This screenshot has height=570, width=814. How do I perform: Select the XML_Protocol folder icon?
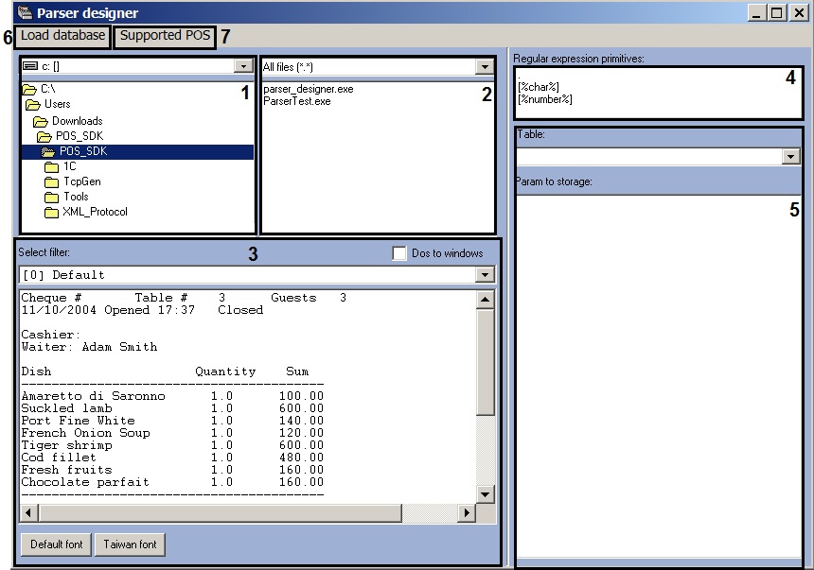click(52, 212)
